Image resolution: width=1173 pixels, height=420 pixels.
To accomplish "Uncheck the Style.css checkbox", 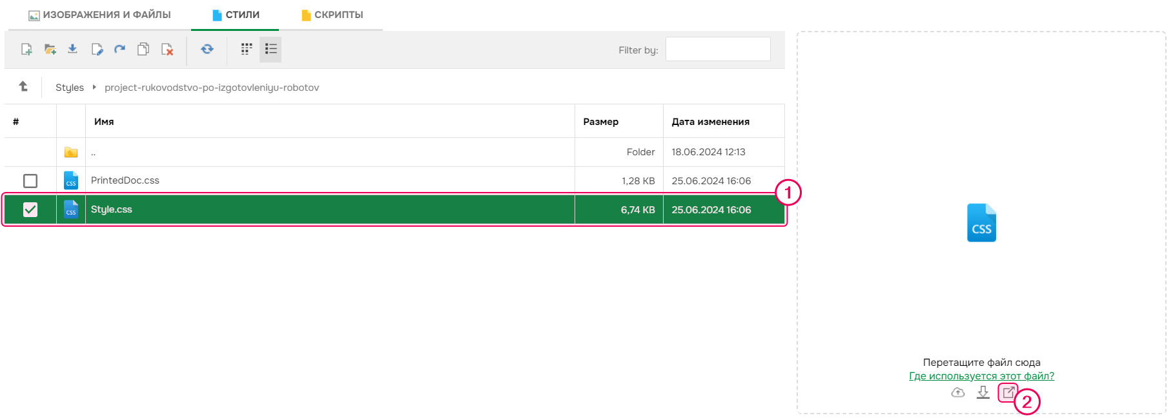I will click(30, 209).
